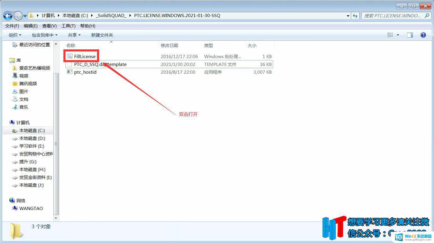Image resolution: width=434 pixels, height=243 pixels.
Task: Open the 文档 library
Action: pos(24,99)
